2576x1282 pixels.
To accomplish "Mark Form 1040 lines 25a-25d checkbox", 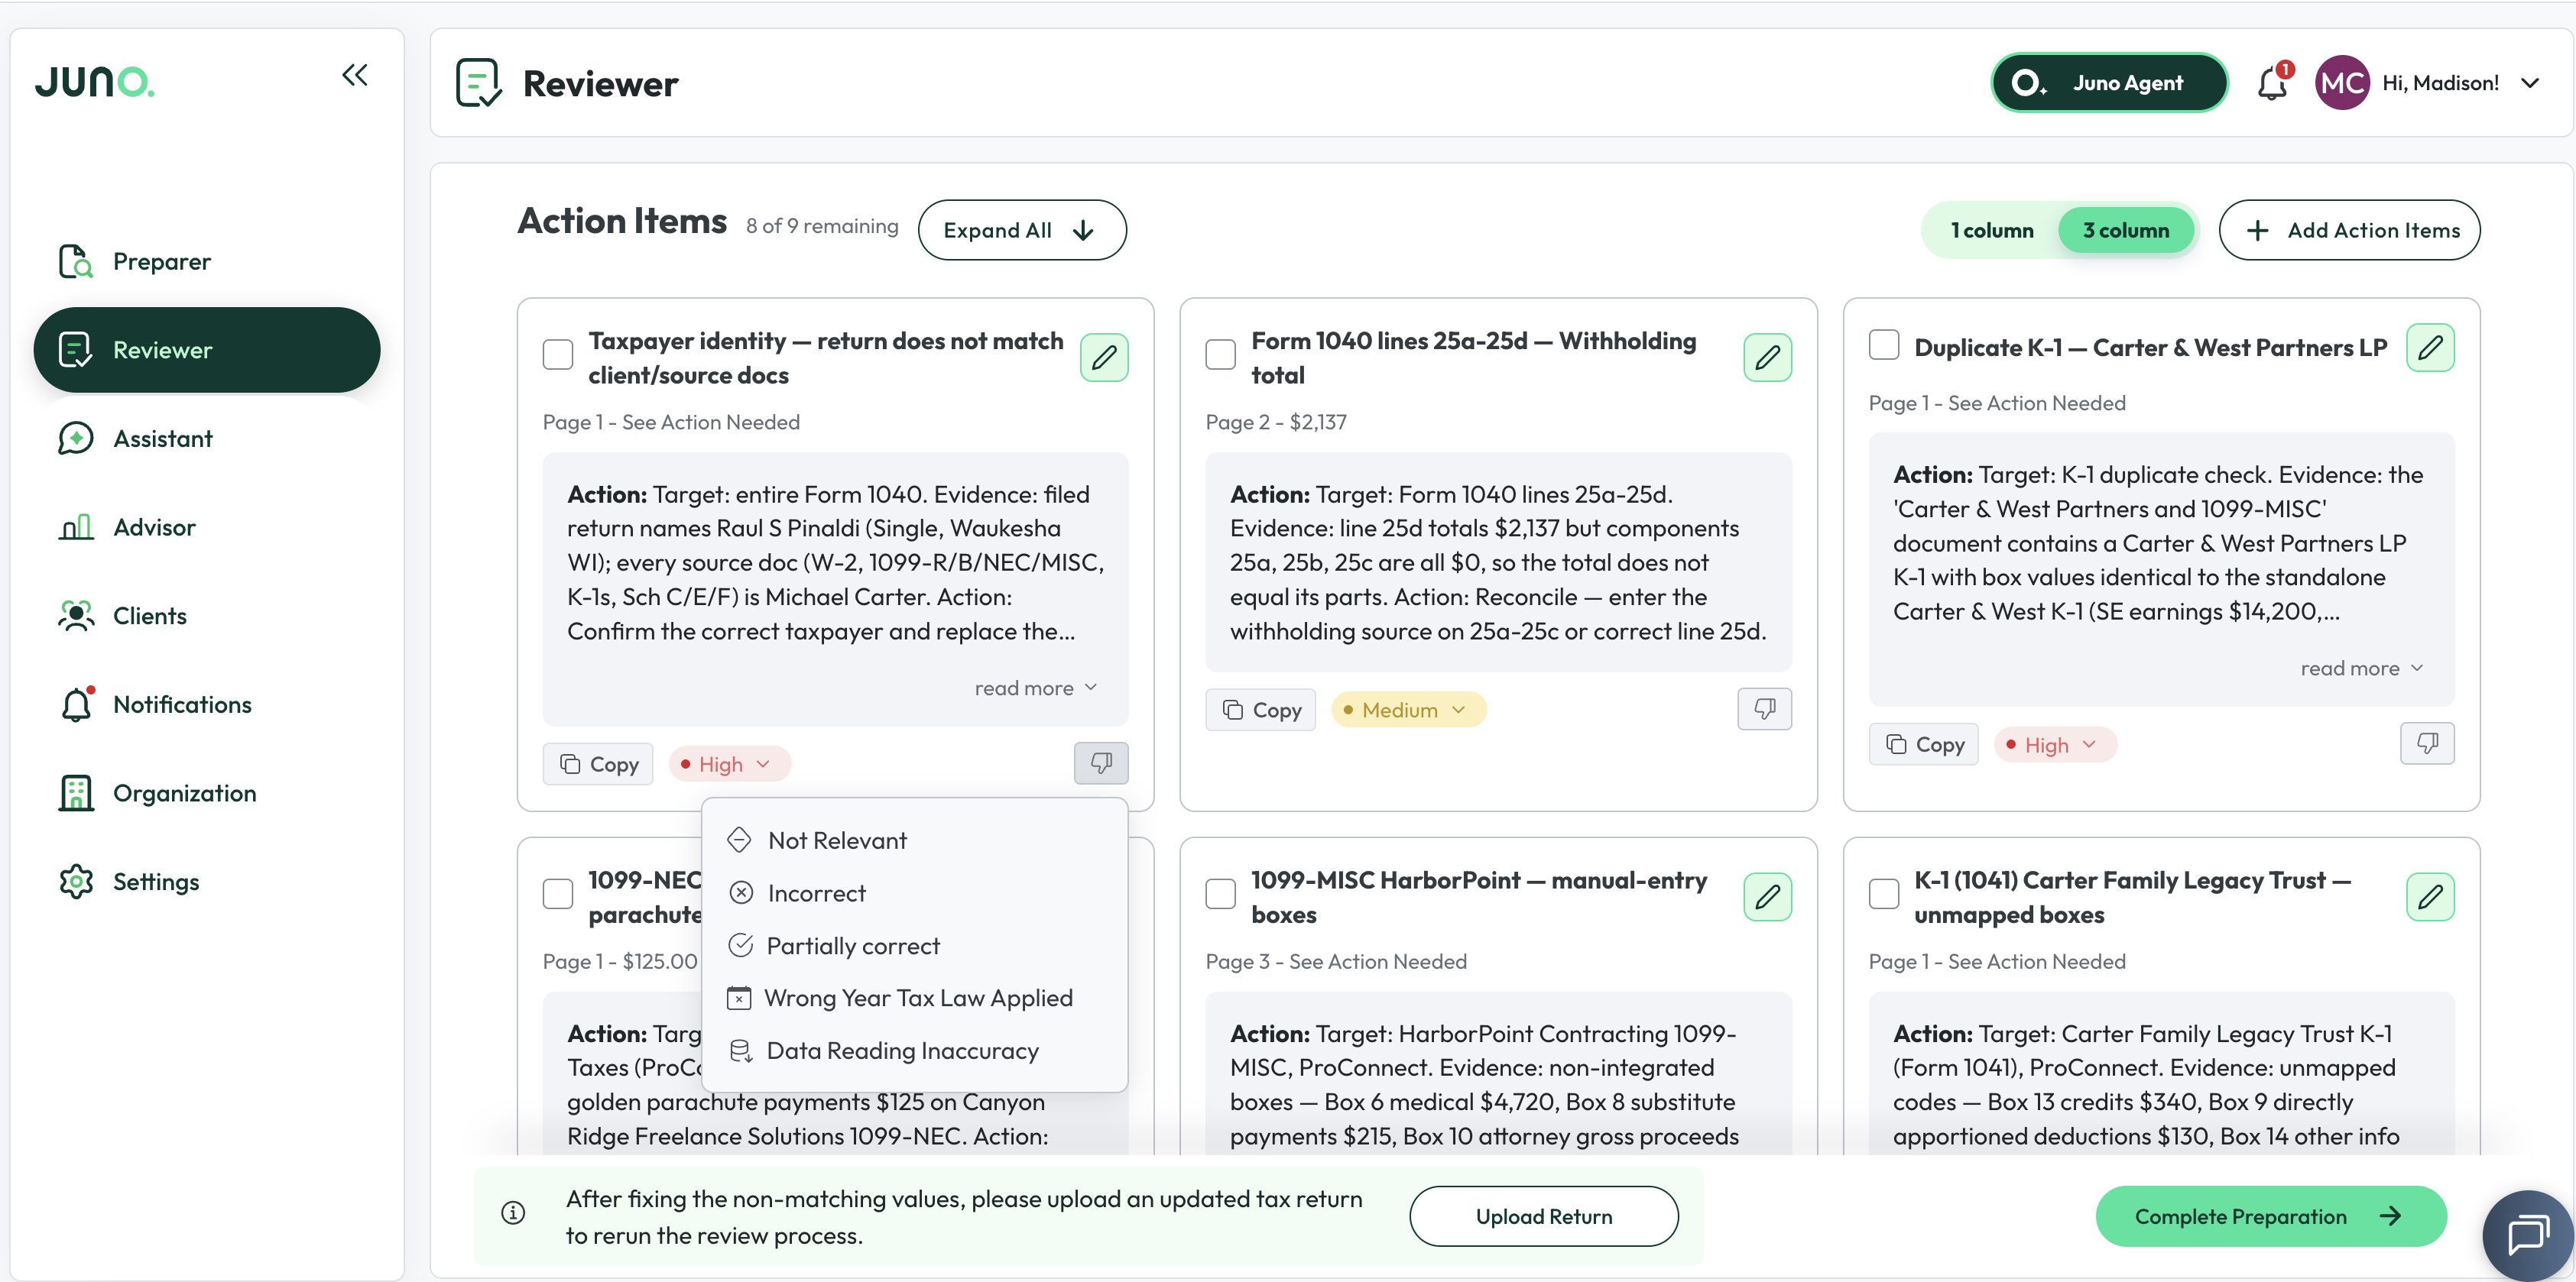I will coord(1221,354).
